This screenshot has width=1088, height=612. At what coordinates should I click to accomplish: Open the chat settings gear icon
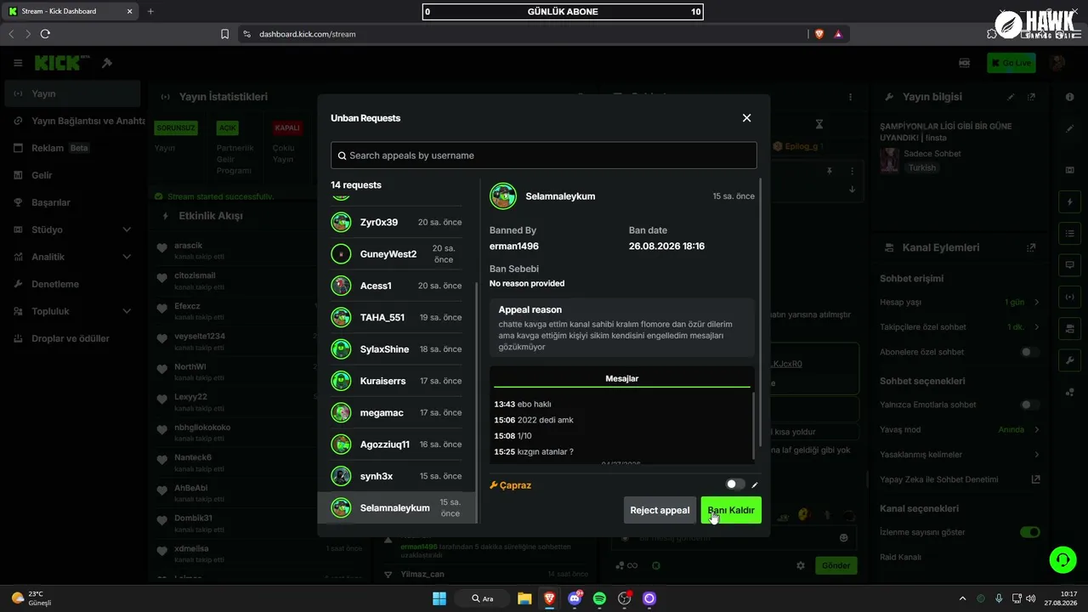coord(800,565)
